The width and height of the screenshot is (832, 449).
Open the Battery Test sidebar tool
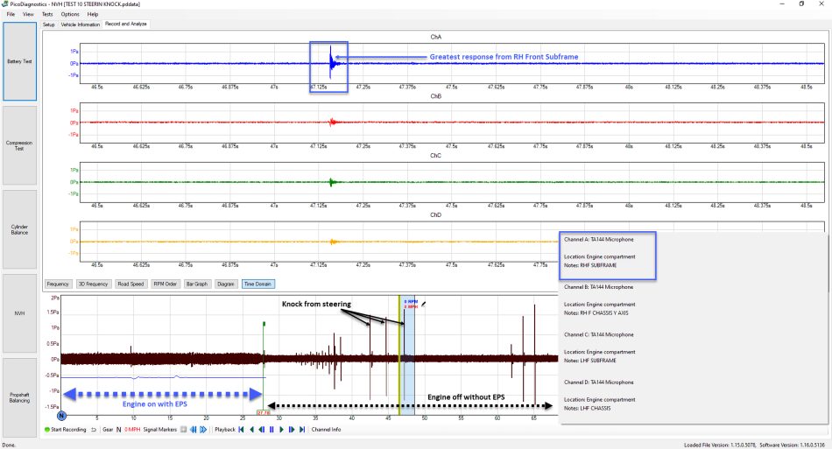pos(19,61)
